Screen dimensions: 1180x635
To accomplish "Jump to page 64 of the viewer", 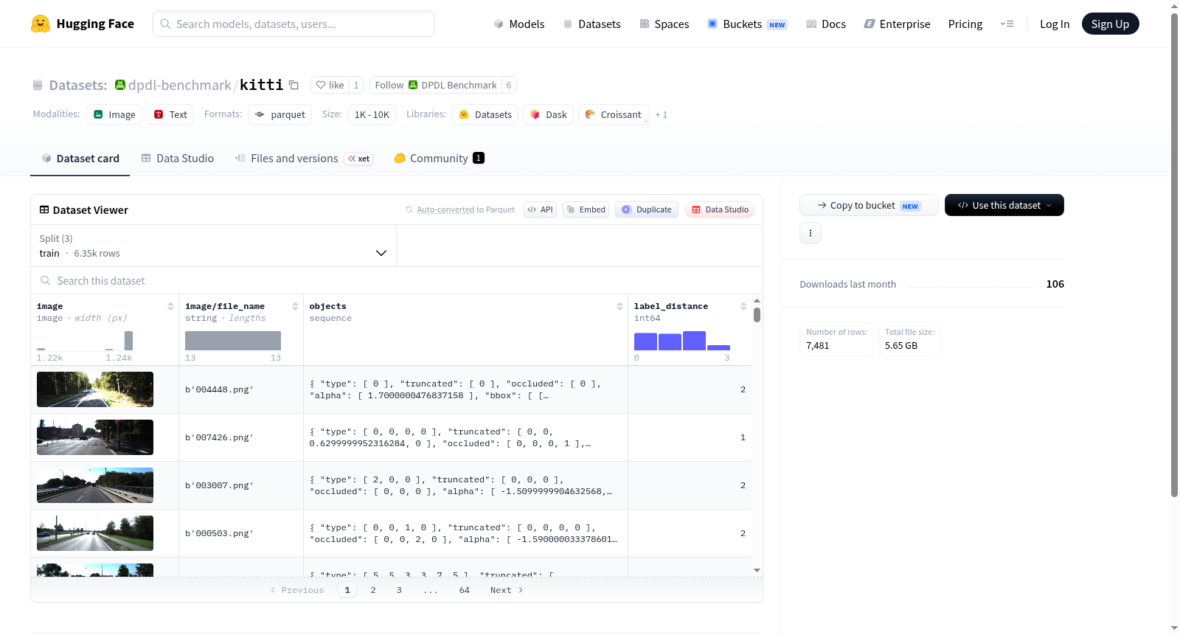I will [465, 590].
